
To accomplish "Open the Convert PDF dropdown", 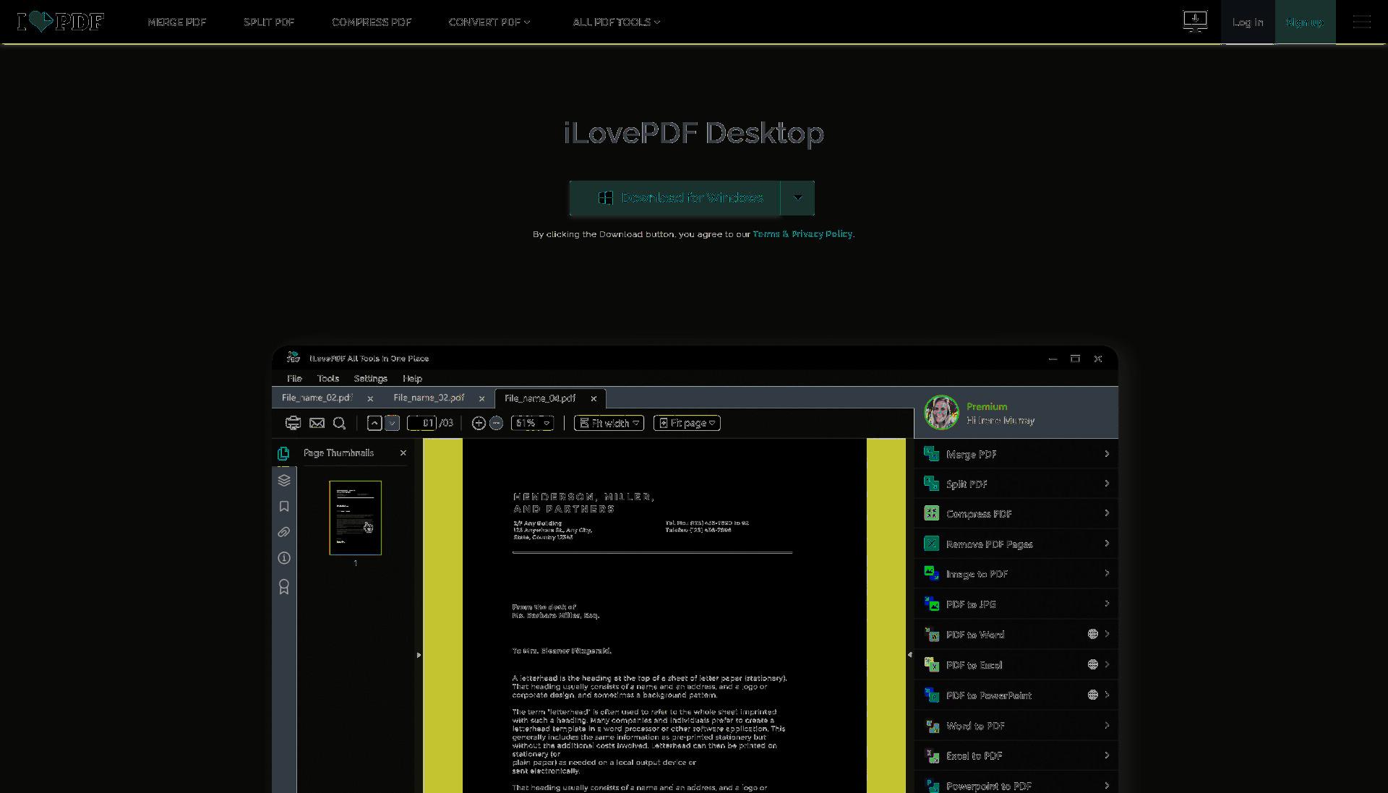I will tap(489, 22).
